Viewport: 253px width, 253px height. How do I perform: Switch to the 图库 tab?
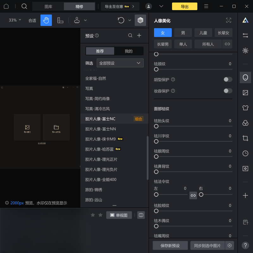pyautogui.click(x=48, y=6)
